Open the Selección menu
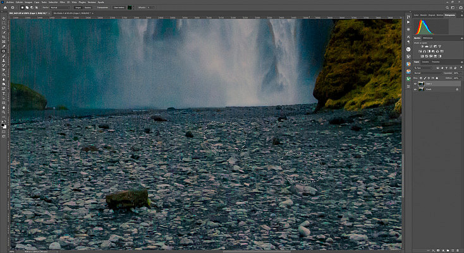 click(x=53, y=2)
